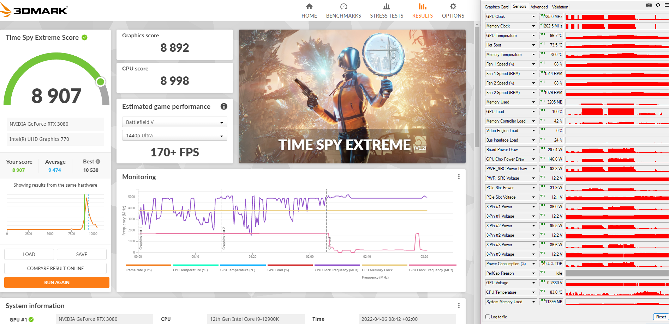Expand the CPU Temperature sensor dropdown

tap(533, 292)
